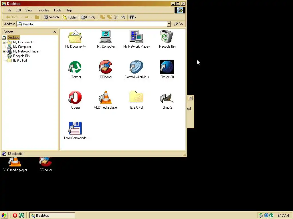Click the Forward arrow toolbar button
This screenshot has height=219, width=293.
27,17
